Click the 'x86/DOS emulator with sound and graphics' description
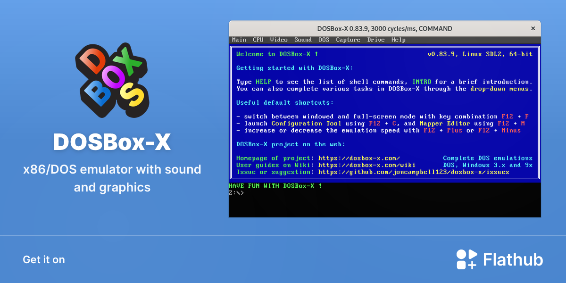 click(x=112, y=178)
